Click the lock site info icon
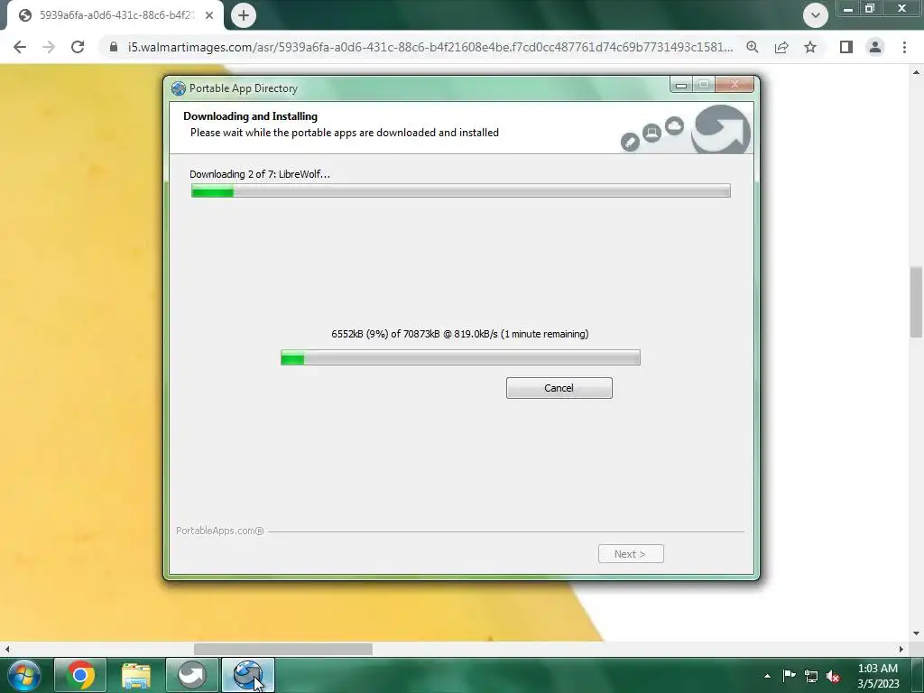The image size is (924, 693). [x=113, y=47]
